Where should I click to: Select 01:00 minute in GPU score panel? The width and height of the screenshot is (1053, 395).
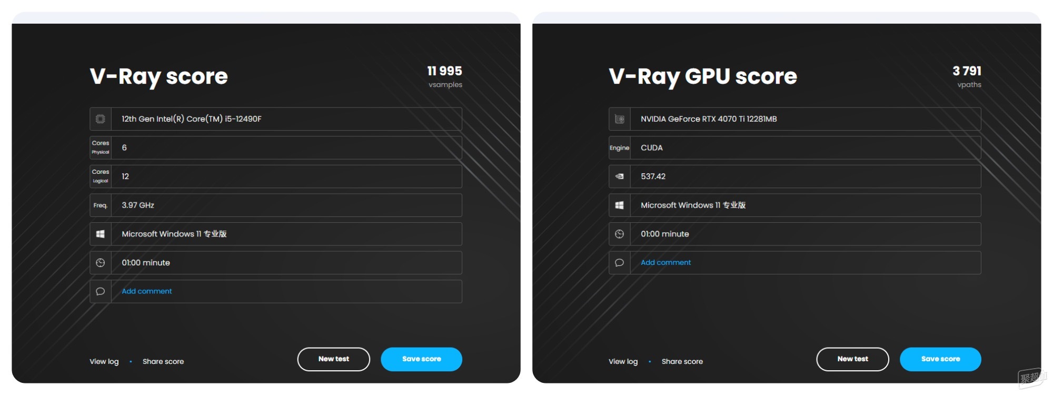pos(665,234)
